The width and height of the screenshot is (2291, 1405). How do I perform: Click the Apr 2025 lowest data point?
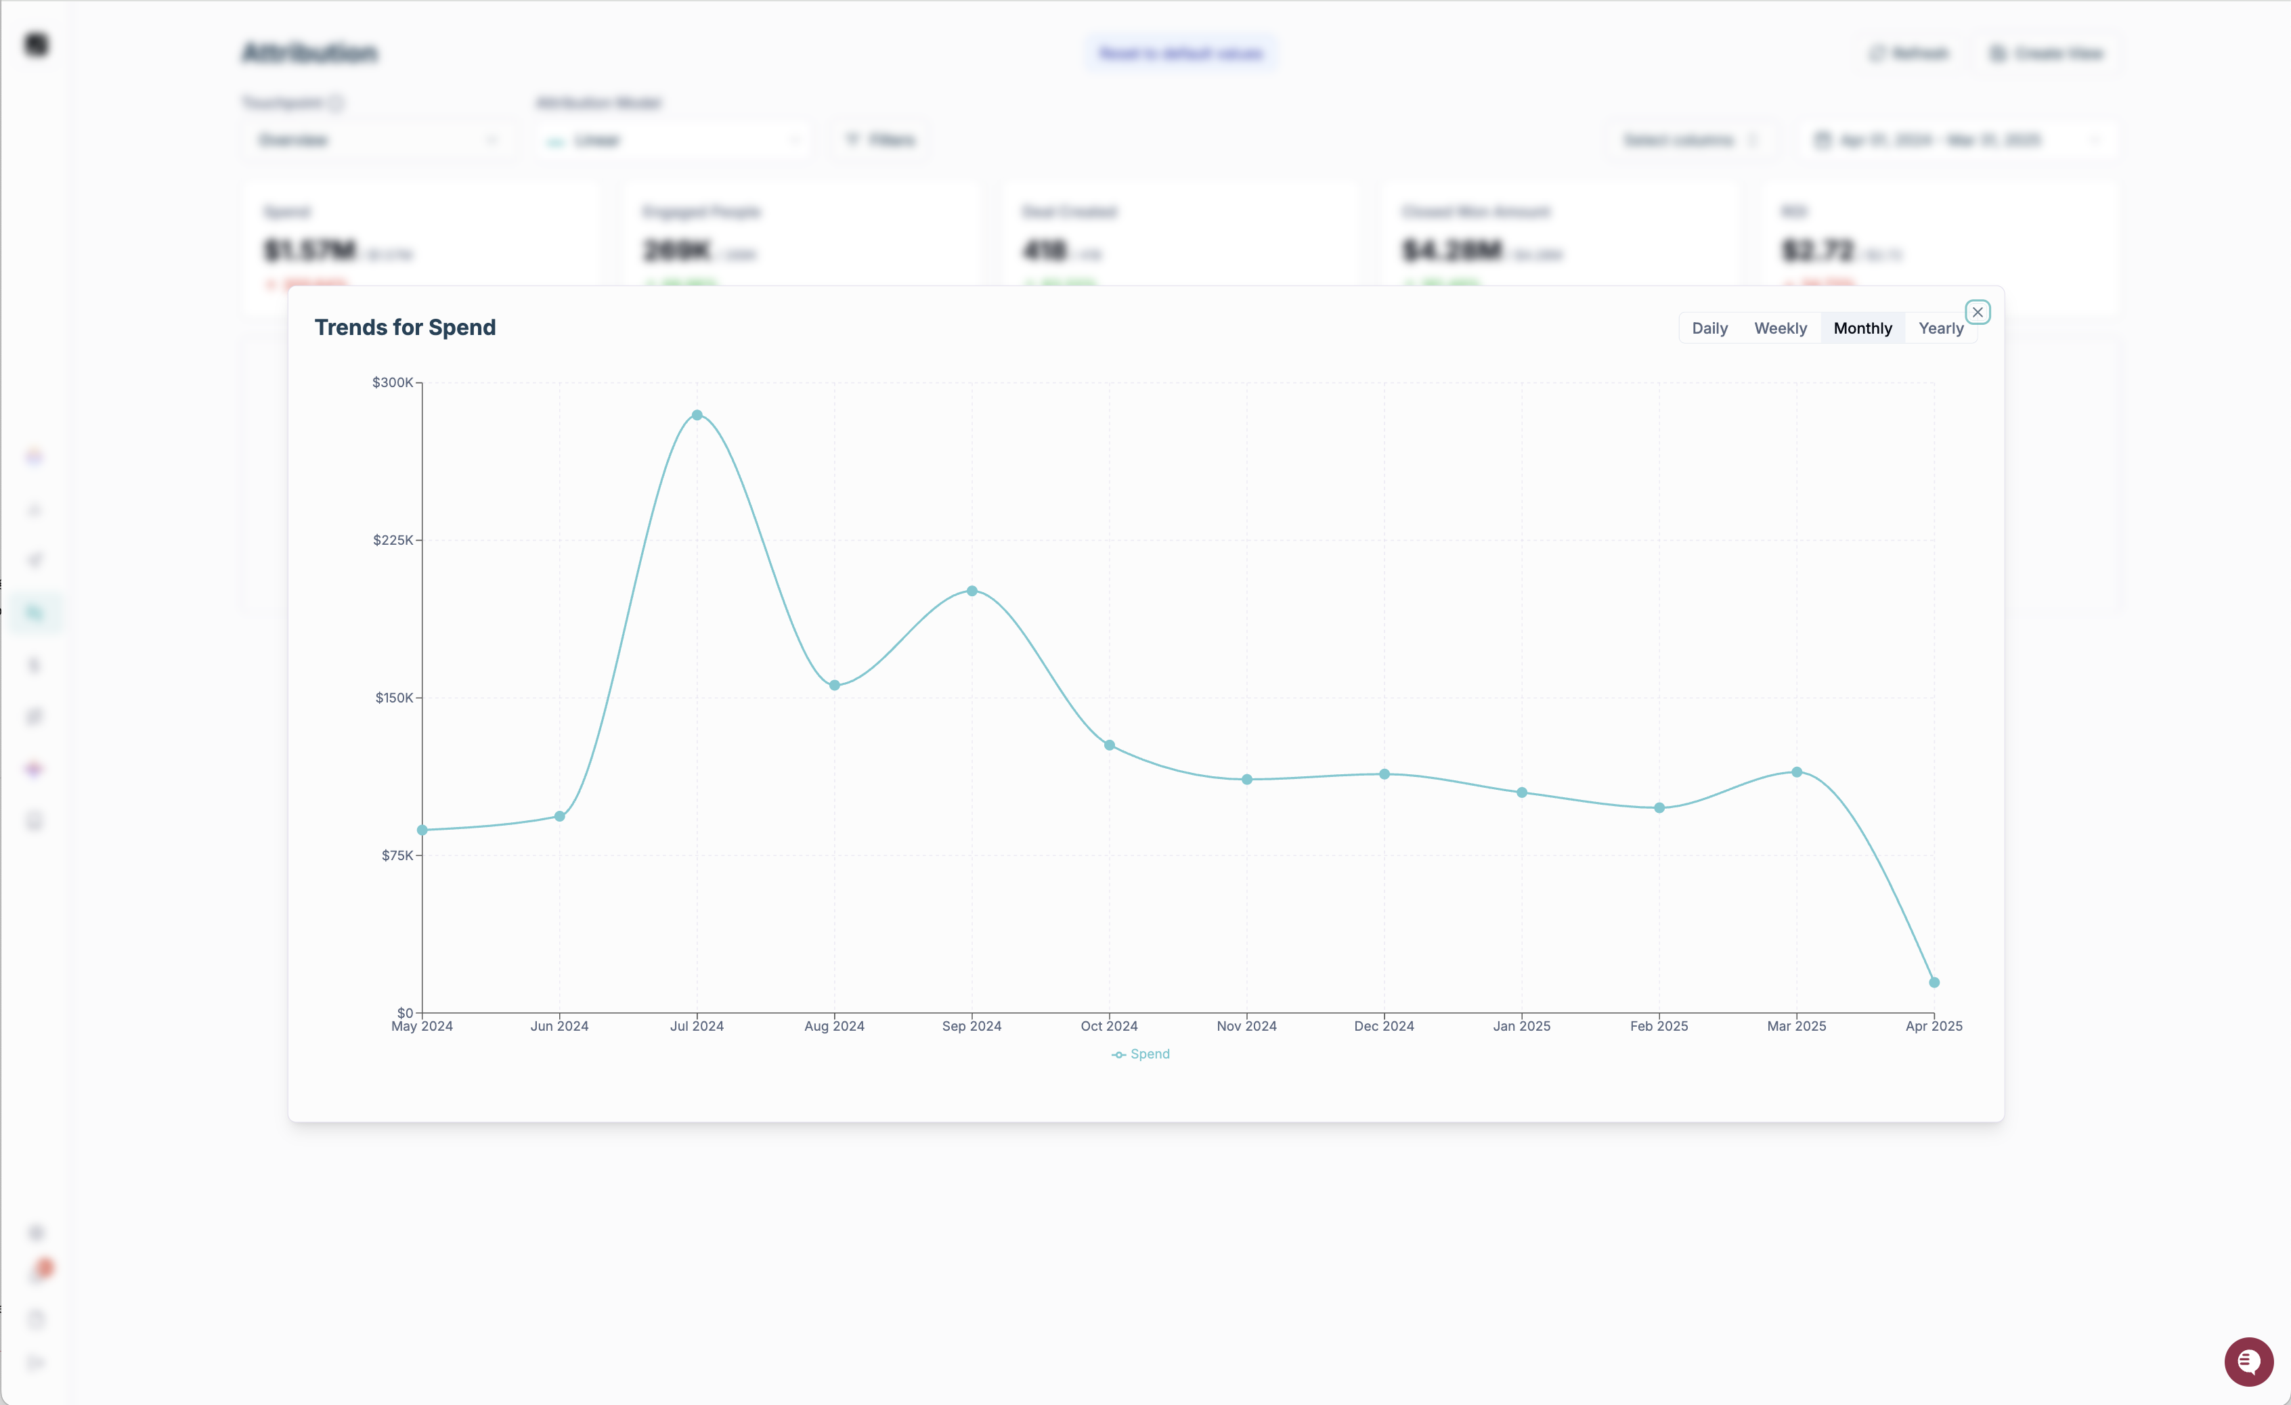[x=1934, y=982]
